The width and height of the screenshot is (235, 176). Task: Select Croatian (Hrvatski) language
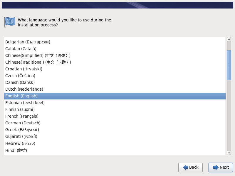pos(24,69)
